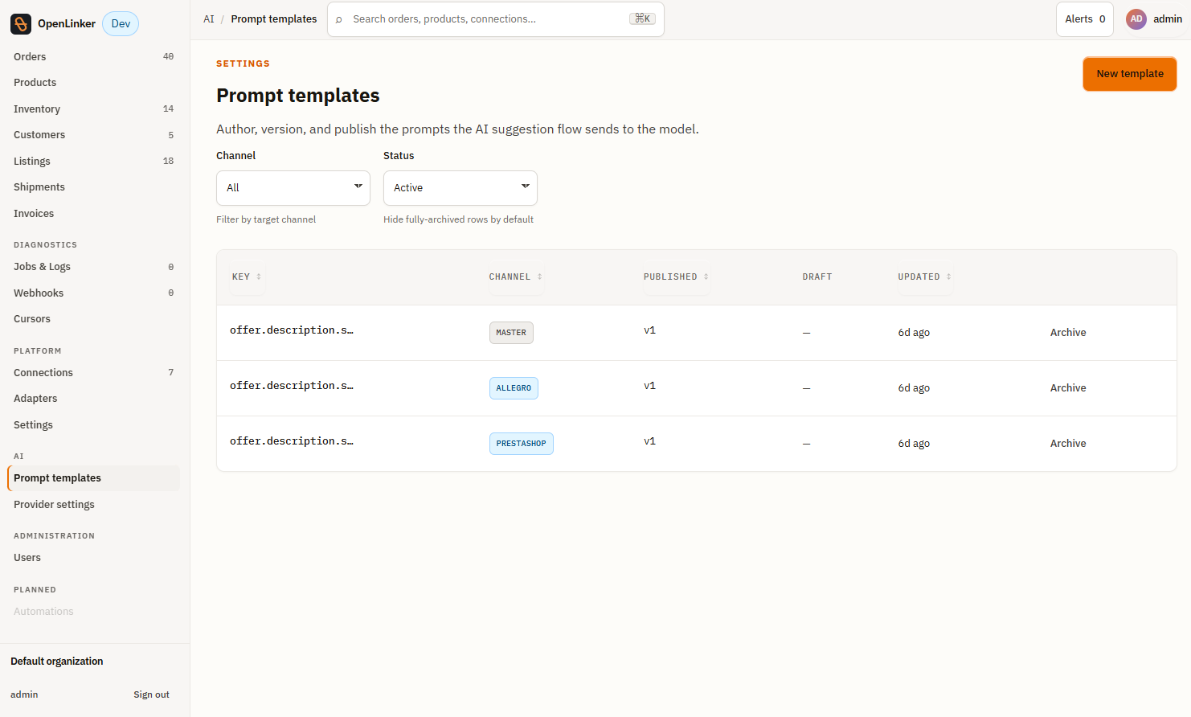The image size is (1191, 717).
Task: Click the ⌘K shortcut hint
Action: pyautogui.click(x=642, y=19)
